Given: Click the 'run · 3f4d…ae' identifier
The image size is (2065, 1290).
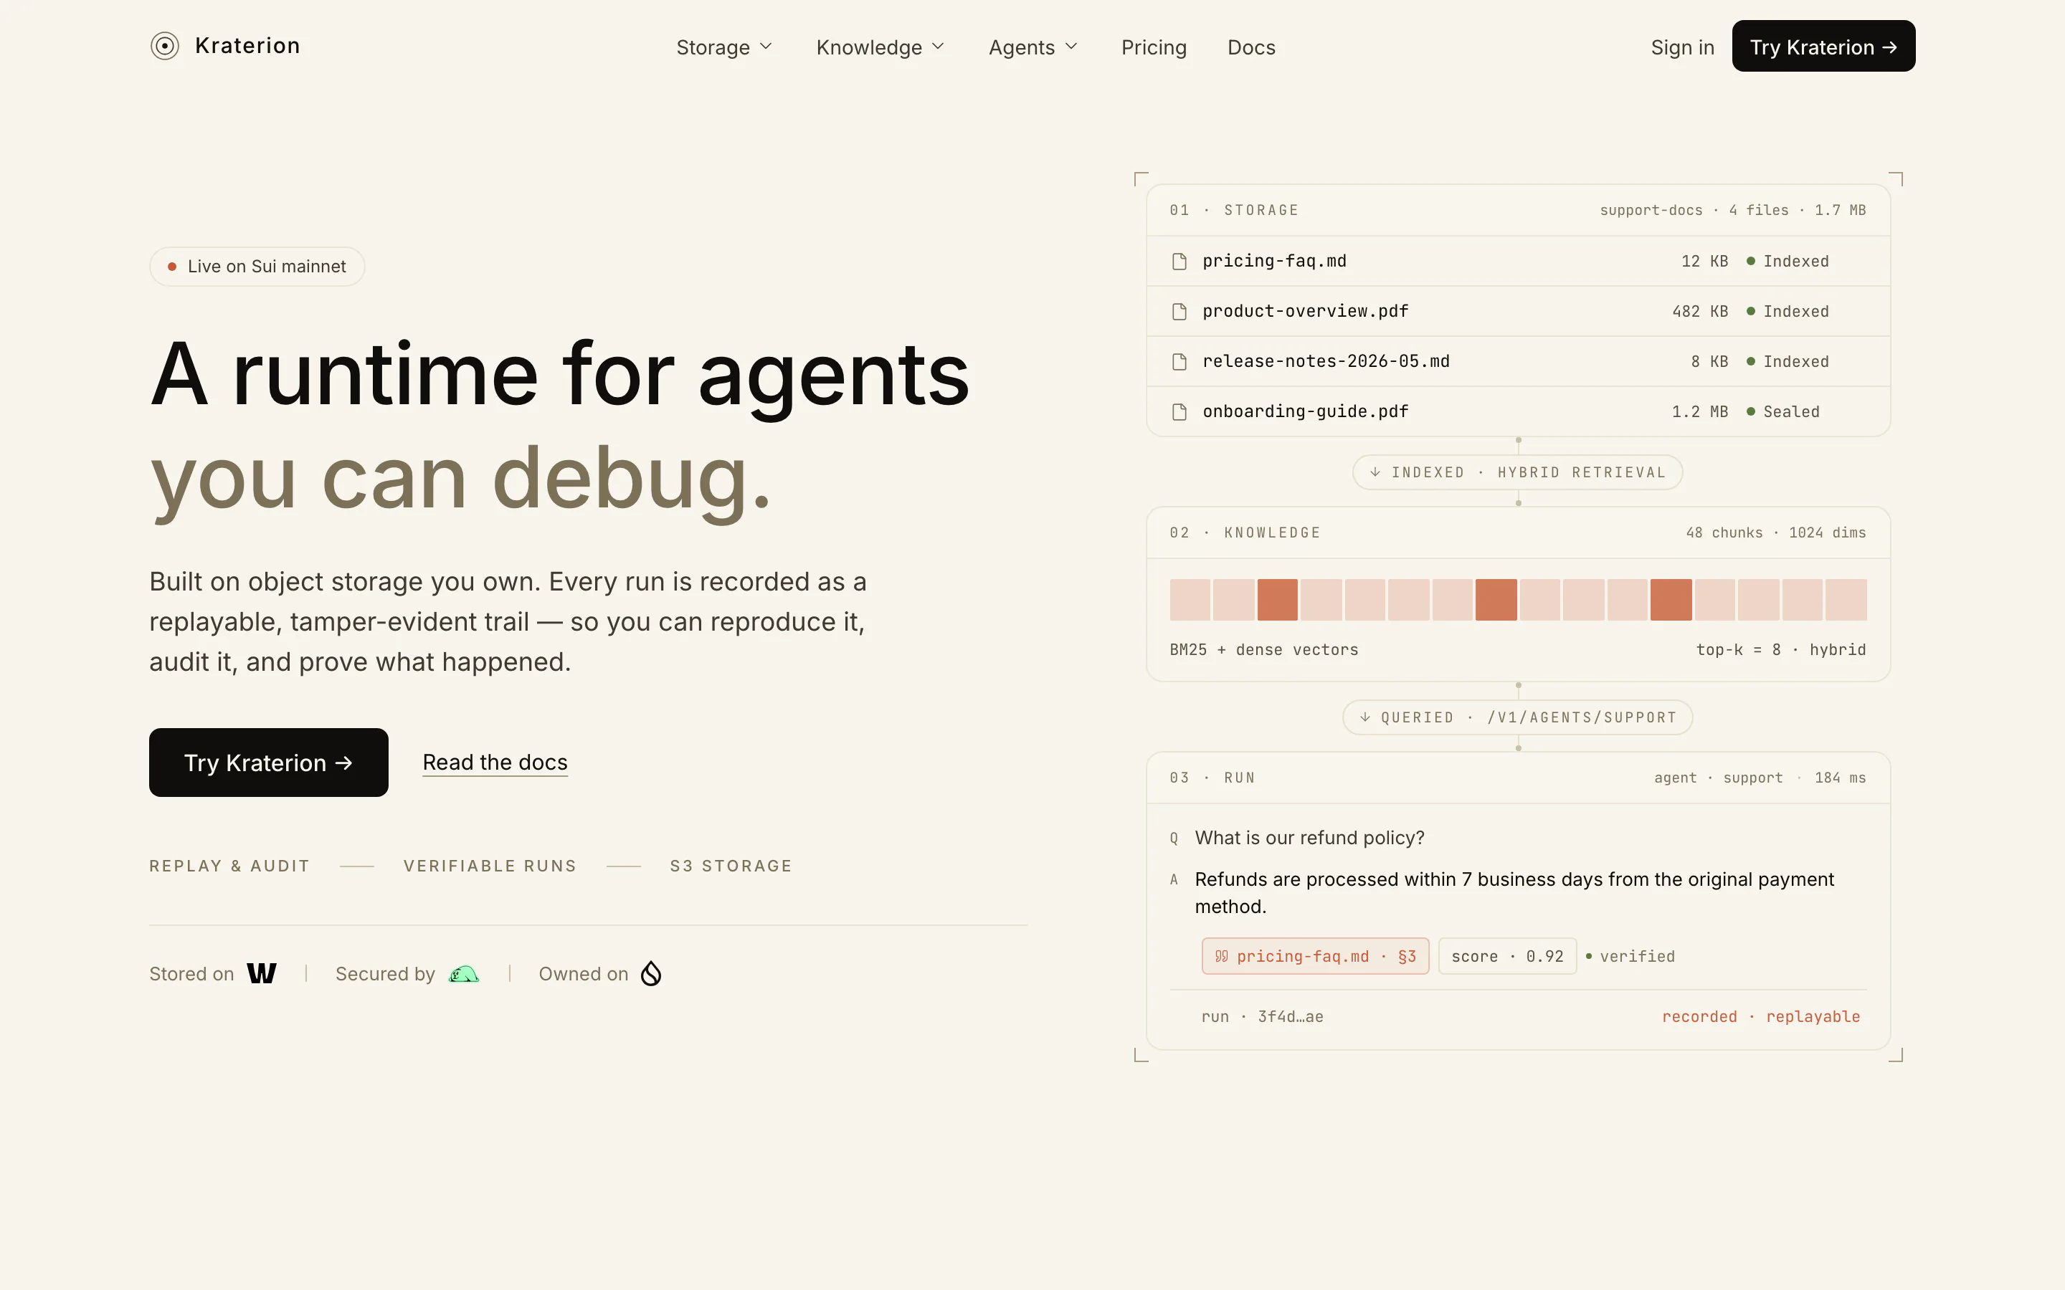Looking at the screenshot, I should pos(1262,1016).
